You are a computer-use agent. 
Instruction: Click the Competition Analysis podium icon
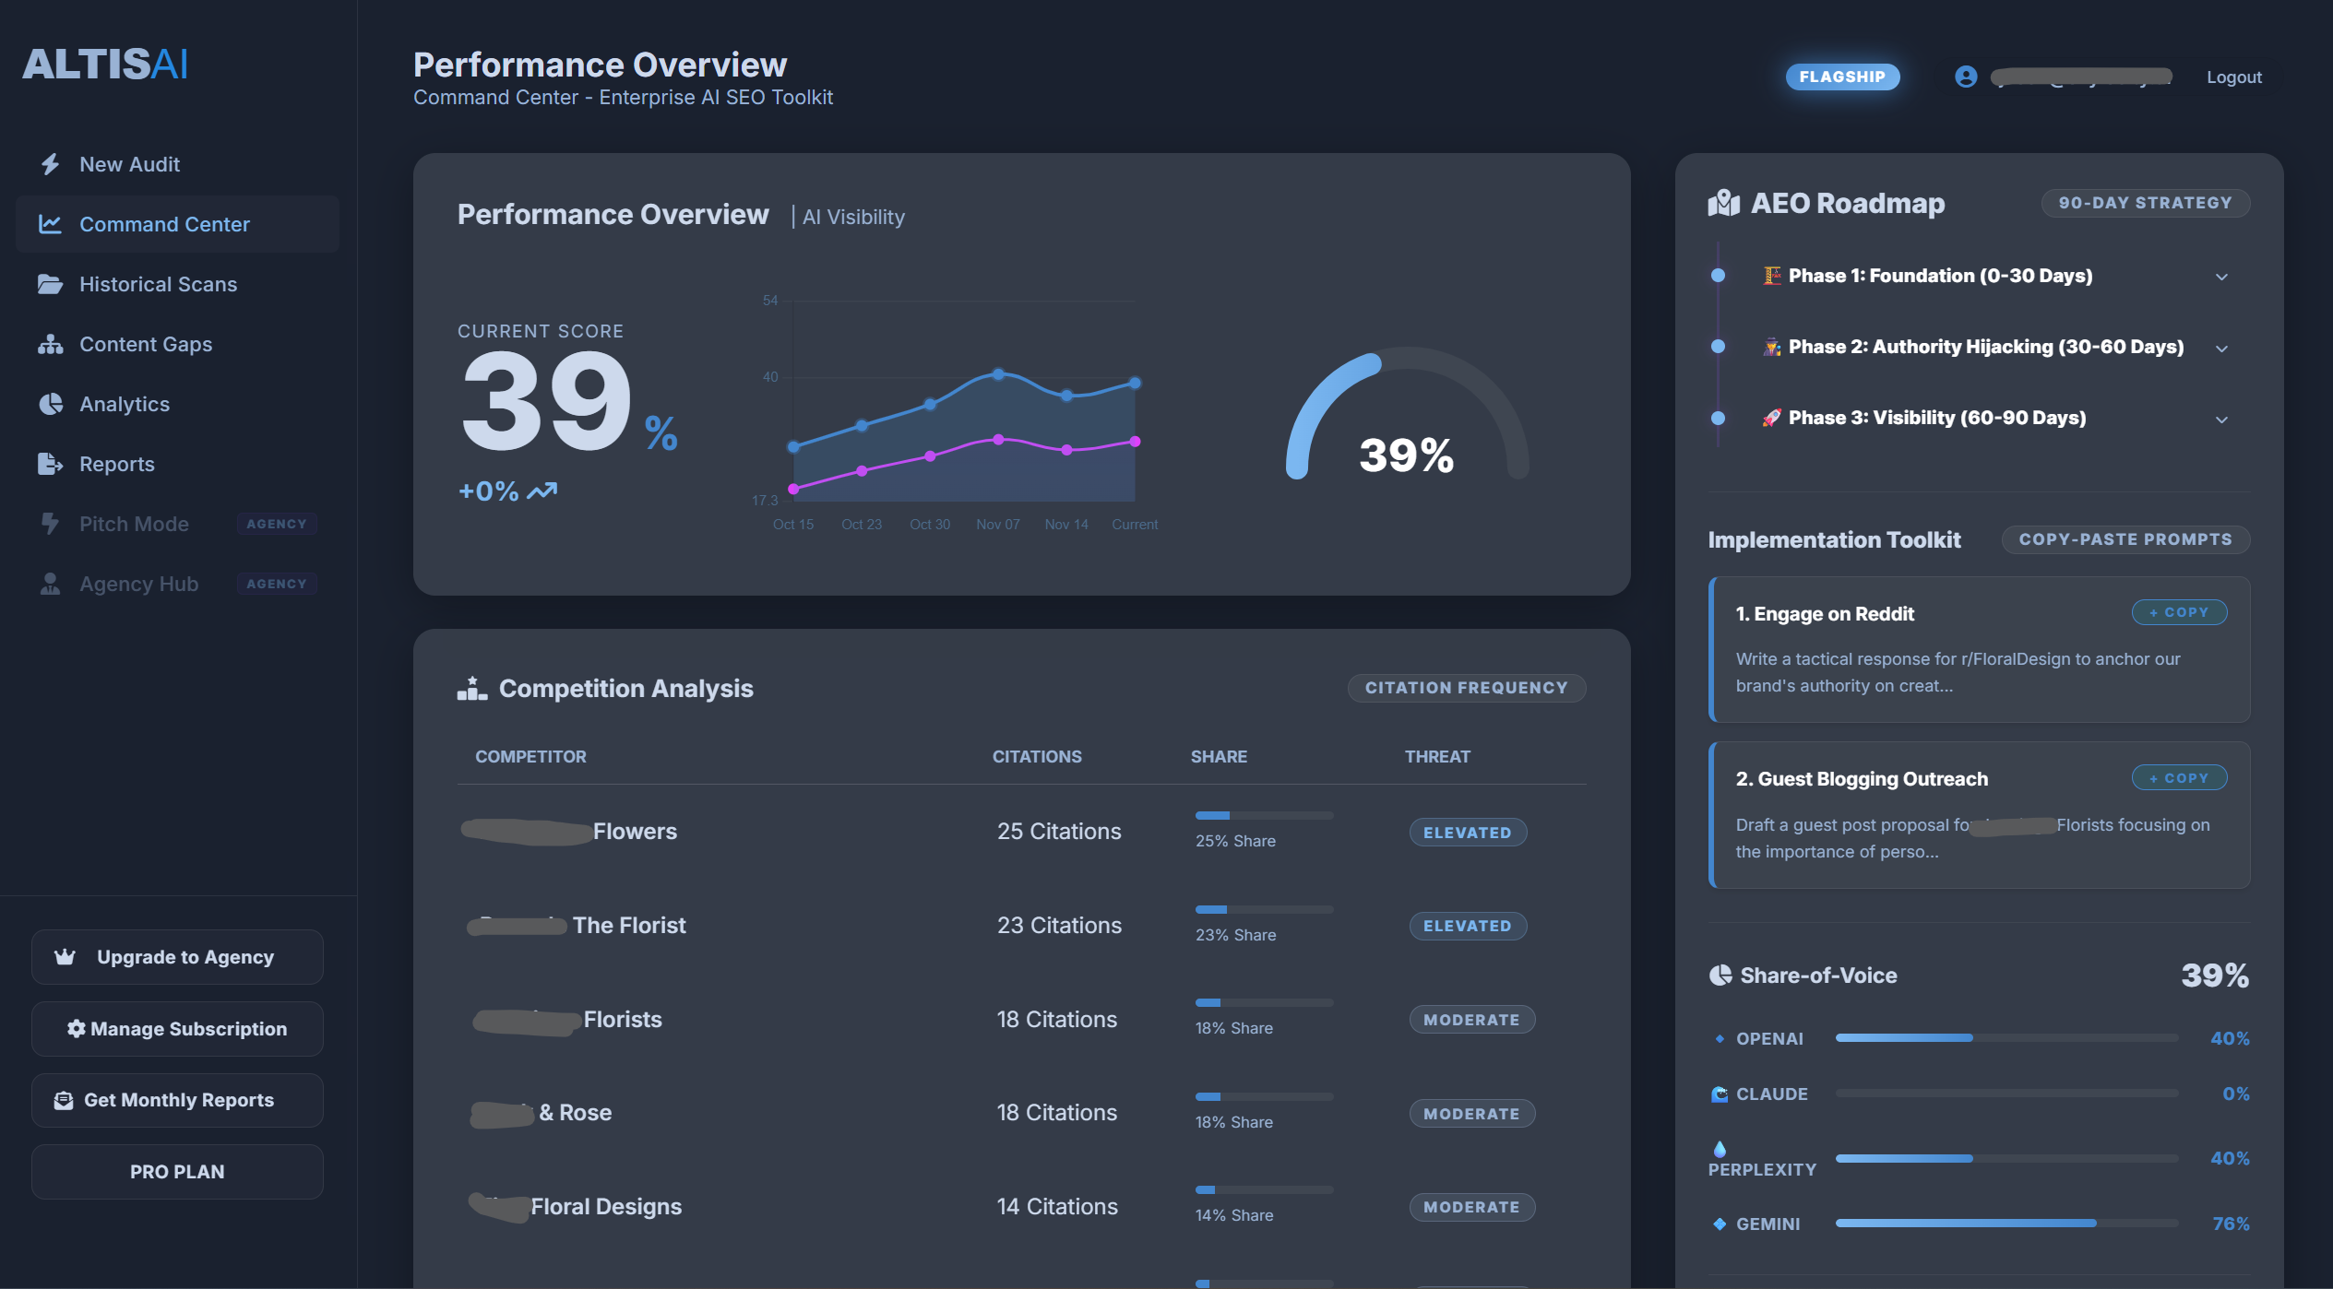472,689
